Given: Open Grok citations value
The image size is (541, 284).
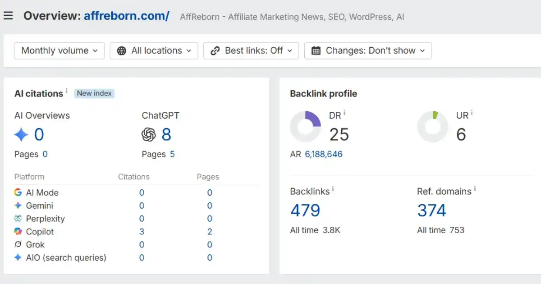Looking at the screenshot, I should coord(142,245).
